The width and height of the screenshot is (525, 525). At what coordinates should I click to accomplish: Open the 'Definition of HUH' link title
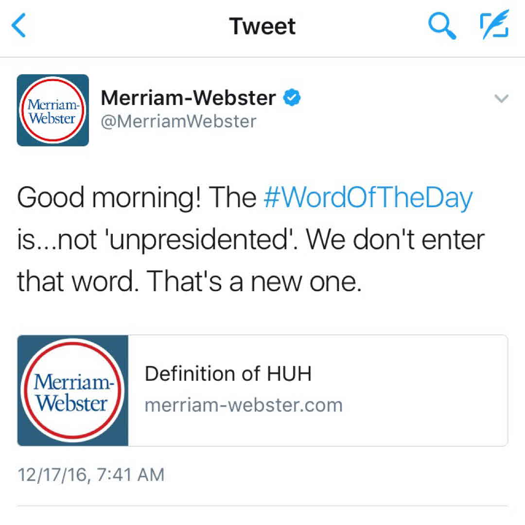pyautogui.click(x=228, y=374)
